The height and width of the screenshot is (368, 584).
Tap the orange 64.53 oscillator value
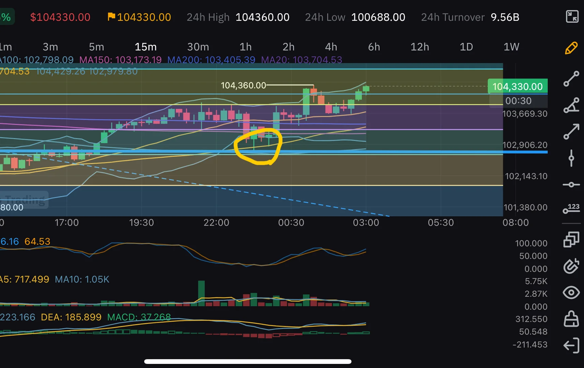tap(38, 242)
